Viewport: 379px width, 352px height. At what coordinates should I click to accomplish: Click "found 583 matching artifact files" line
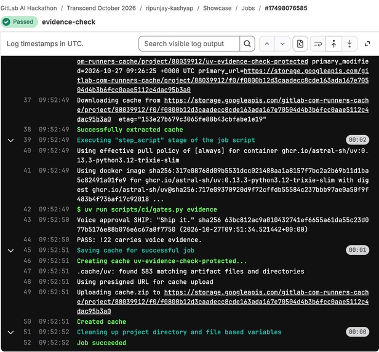click(x=191, y=271)
